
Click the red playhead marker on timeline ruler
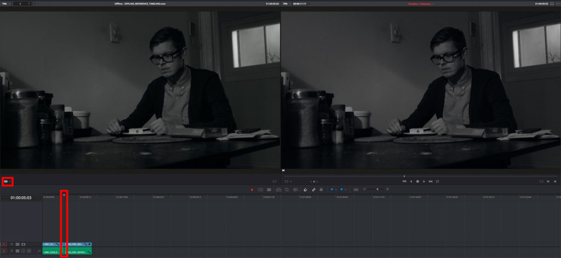tap(64, 195)
